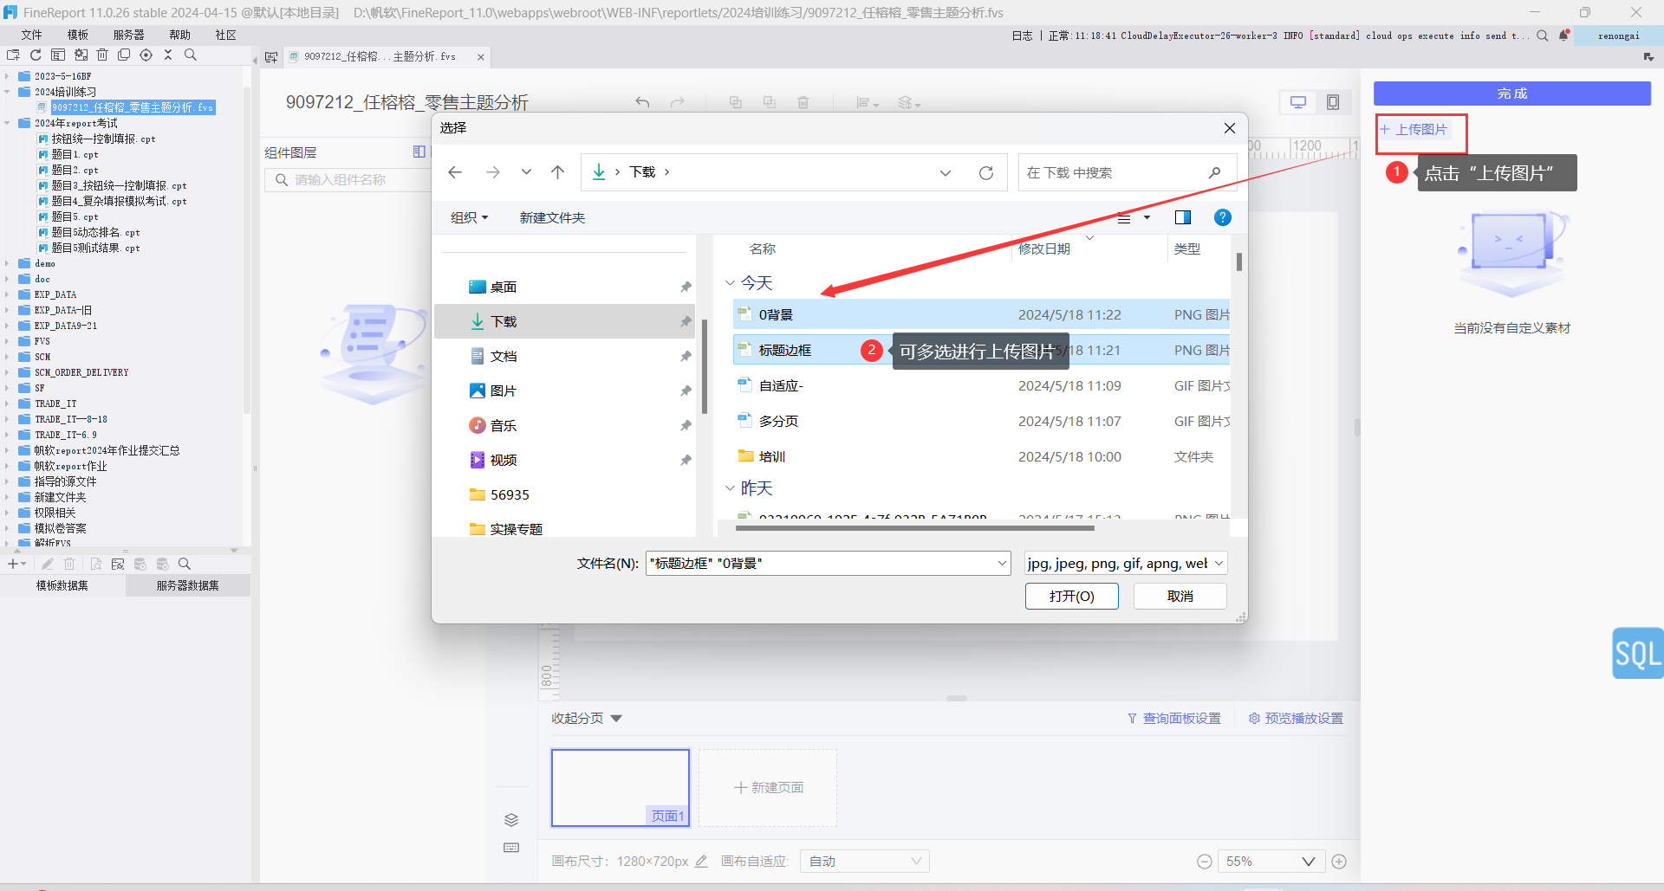Open the 服务器 menu
This screenshot has height=891, width=1664.
(129, 36)
